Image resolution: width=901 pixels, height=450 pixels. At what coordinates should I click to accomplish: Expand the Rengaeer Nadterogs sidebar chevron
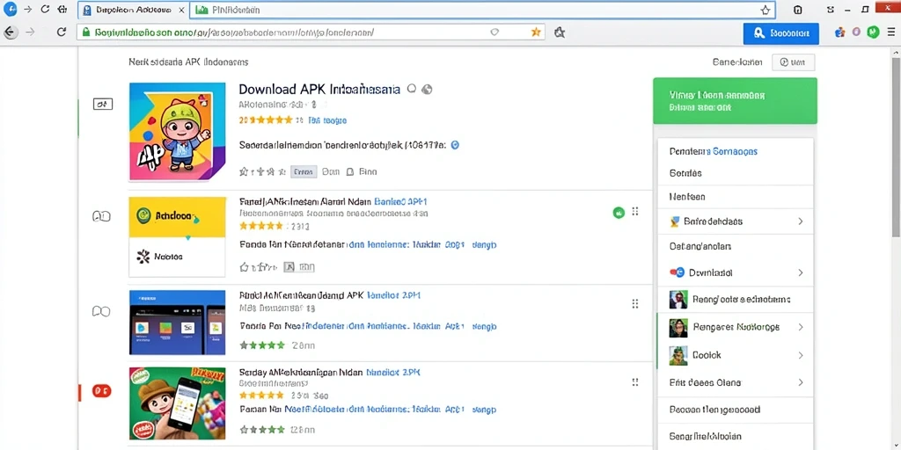tap(801, 327)
